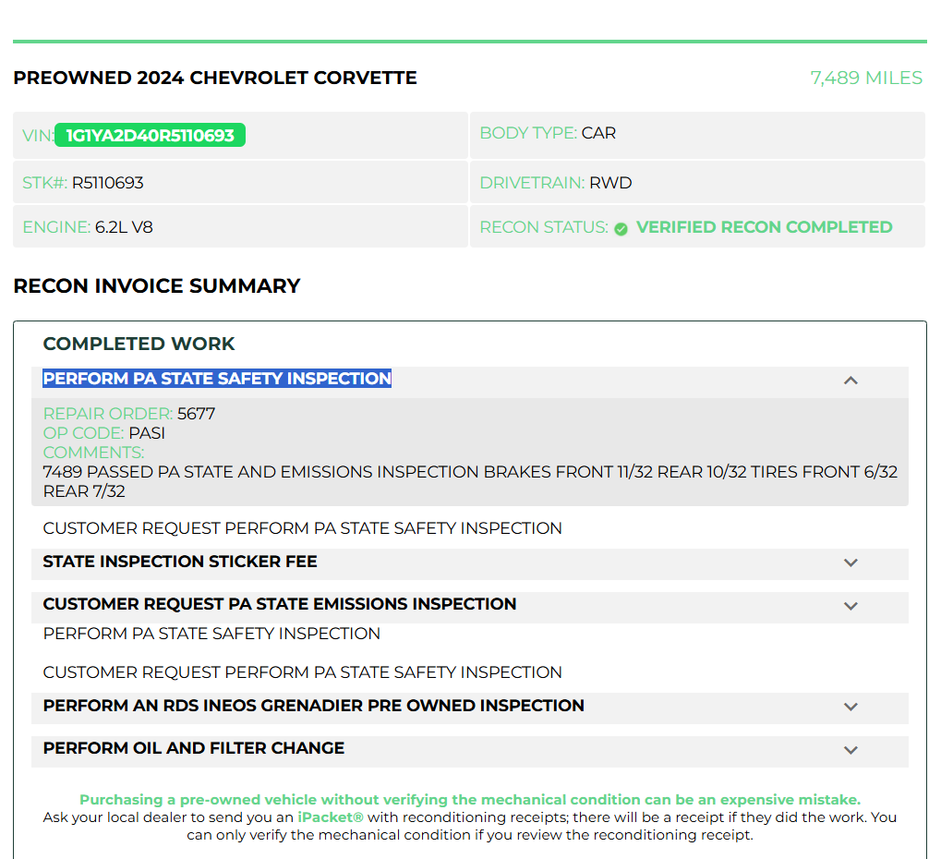Collapse the PA State Safety Inspection chevron
The height and width of the screenshot is (859, 941).
pyautogui.click(x=851, y=381)
